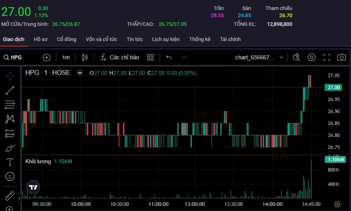
Task: Click the add symbol compare plus button
Action: [46, 57]
